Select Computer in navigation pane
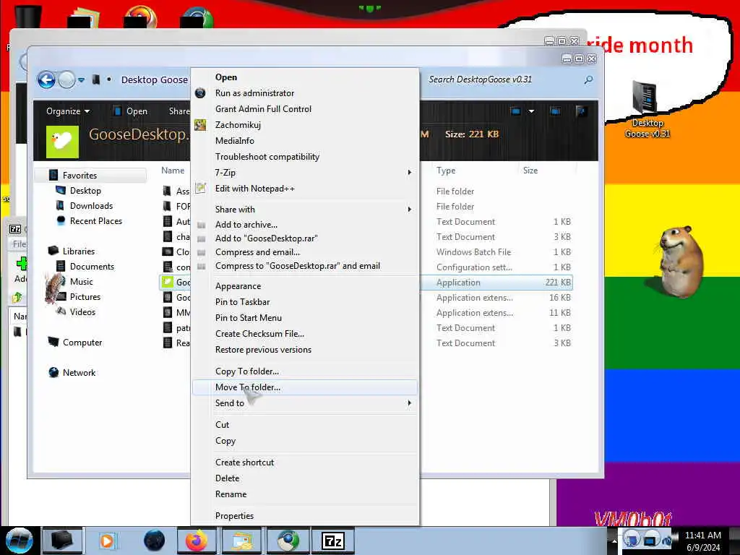Image resolution: width=740 pixels, height=555 pixels. coord(82,342)
